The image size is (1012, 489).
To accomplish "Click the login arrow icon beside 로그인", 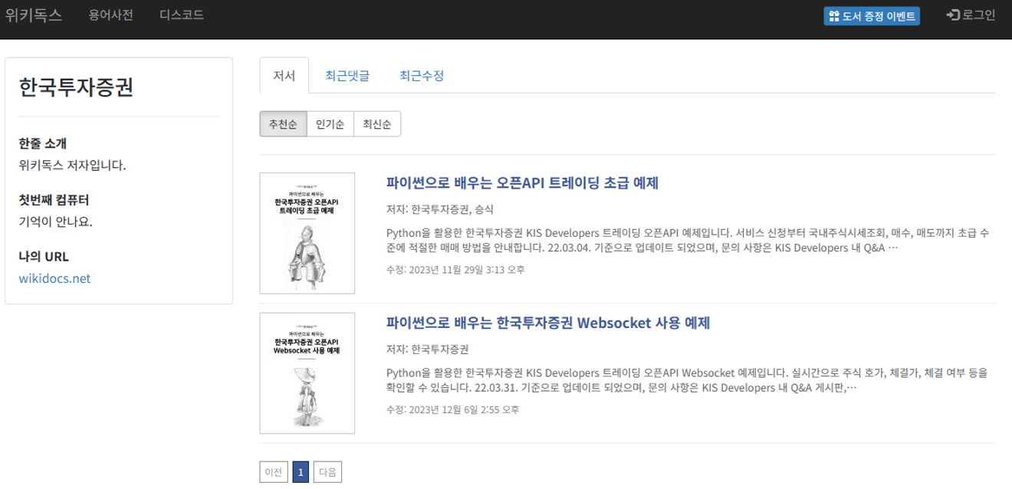I will (x=953, y=15).
